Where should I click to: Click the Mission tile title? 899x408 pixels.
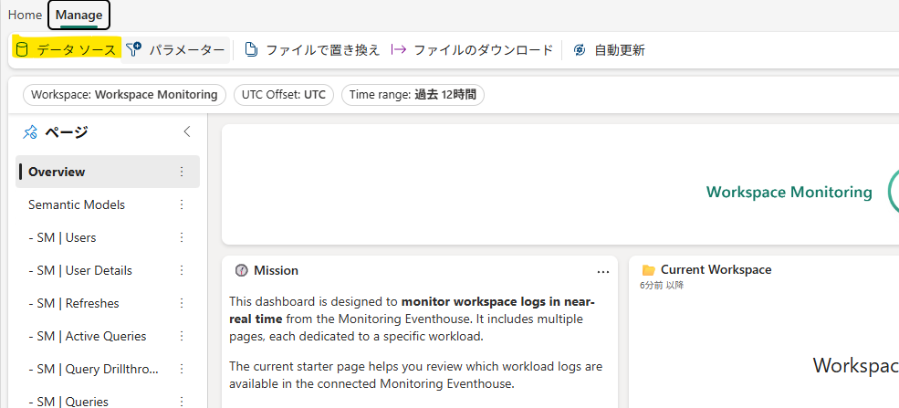(x=276, y=270)
